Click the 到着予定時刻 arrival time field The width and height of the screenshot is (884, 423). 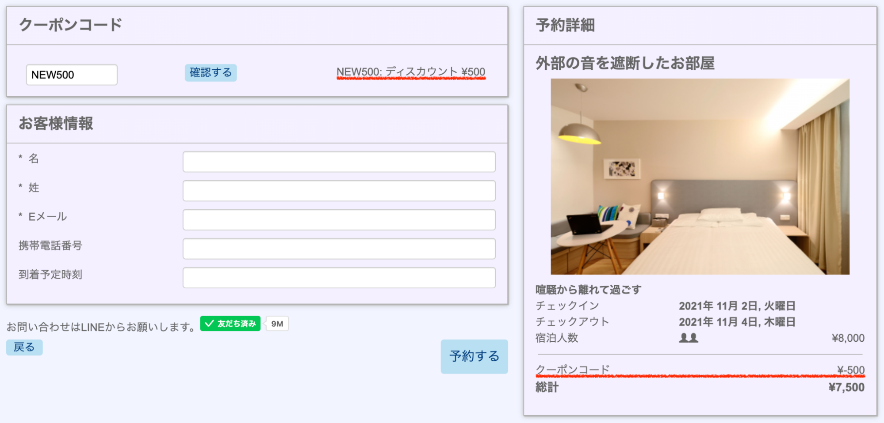point(339,278)
